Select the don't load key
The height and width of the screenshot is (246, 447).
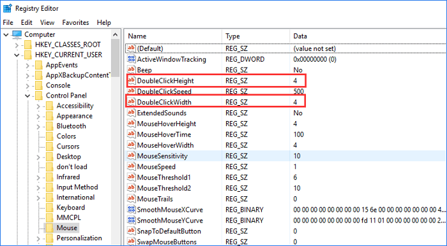point(72,166)
